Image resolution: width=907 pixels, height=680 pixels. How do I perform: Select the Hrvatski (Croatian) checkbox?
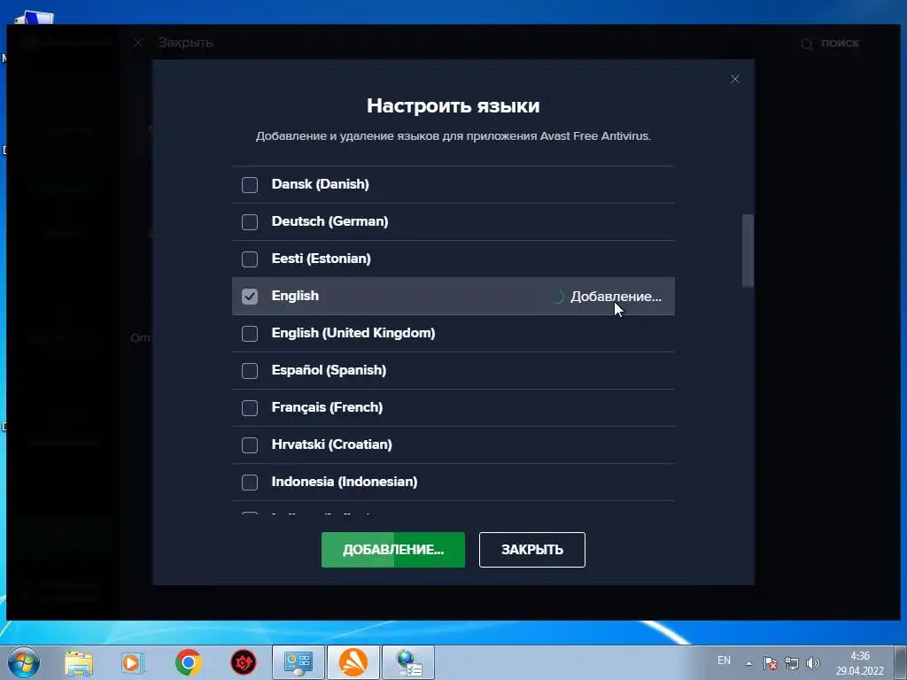(x=249, y=444)
